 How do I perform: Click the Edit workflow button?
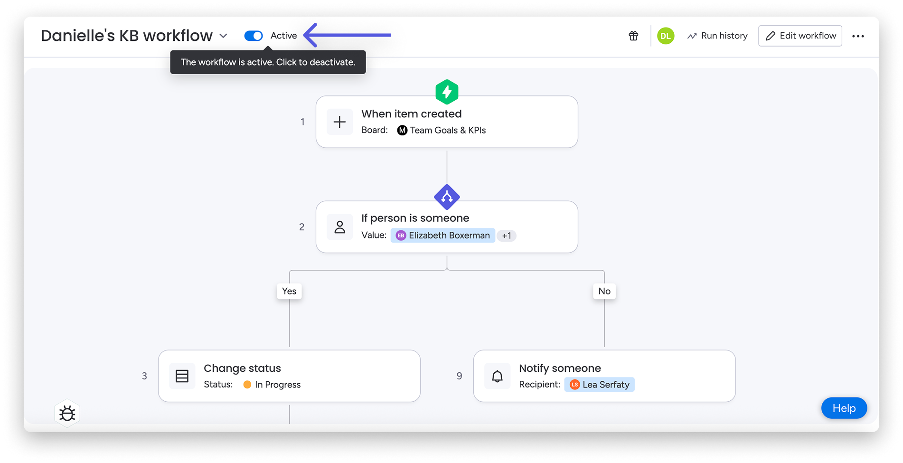pyautogui.click(x=800, y=36)
